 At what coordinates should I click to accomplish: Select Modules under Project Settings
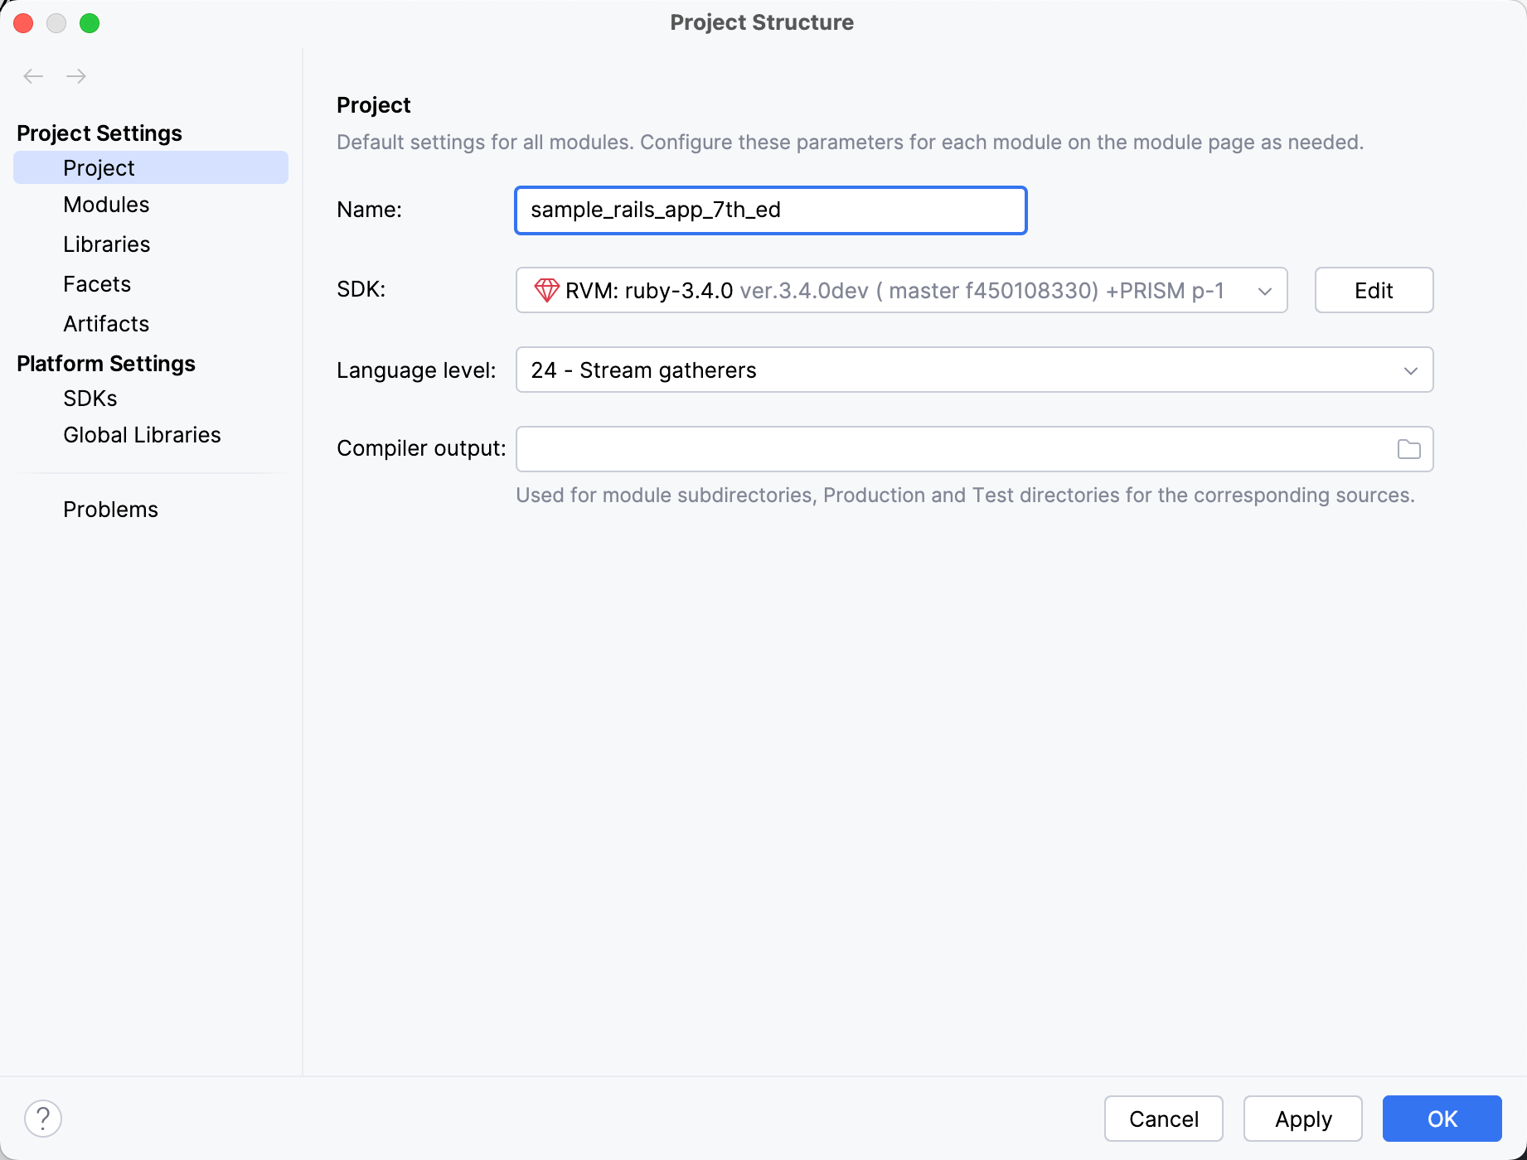pyautogui.click(x=106, y=205)
